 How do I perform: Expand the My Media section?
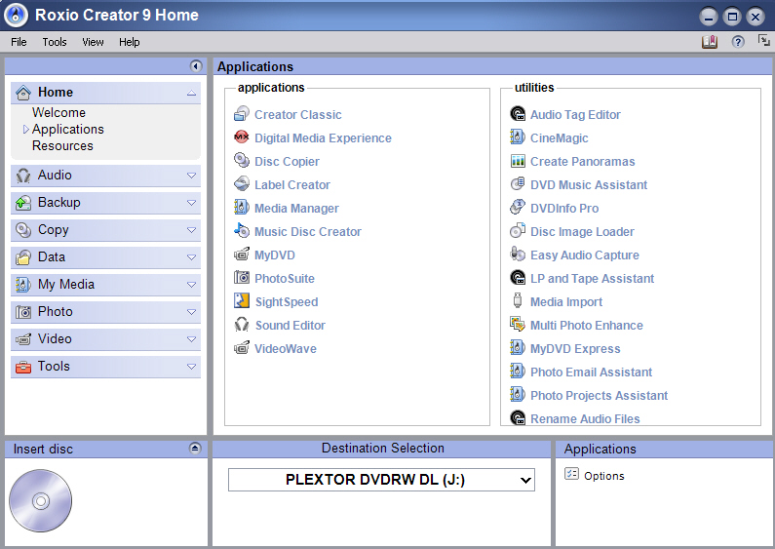(191, 285)
